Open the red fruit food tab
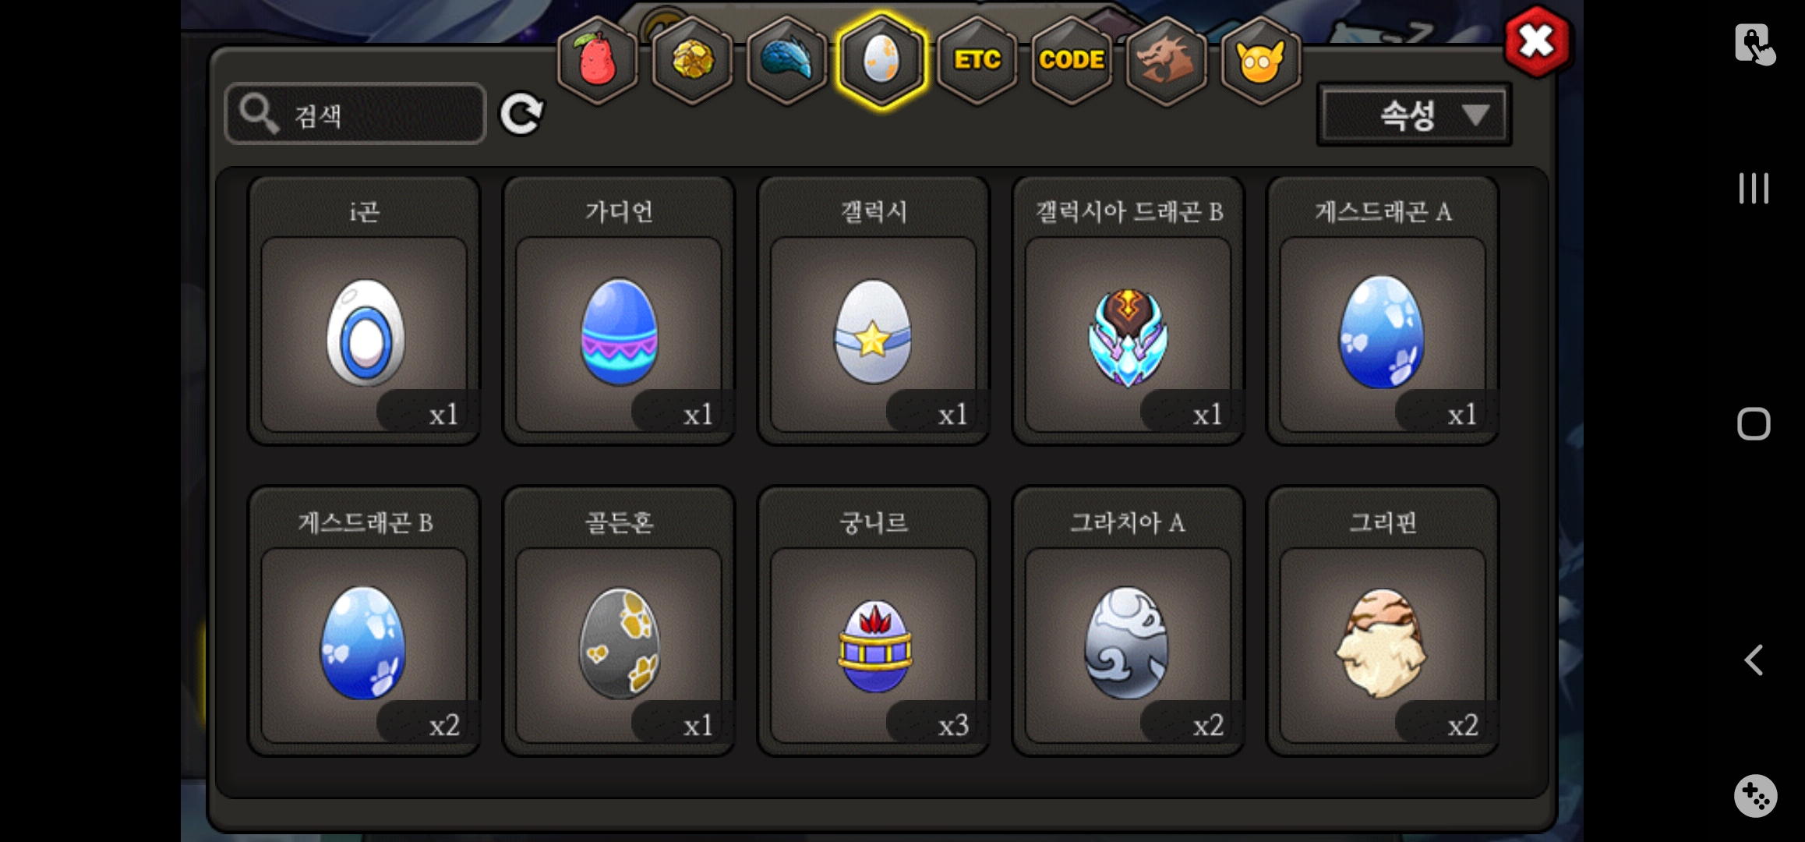The width and height of the screenshot is (1805, 842). (x=598, y=61)
